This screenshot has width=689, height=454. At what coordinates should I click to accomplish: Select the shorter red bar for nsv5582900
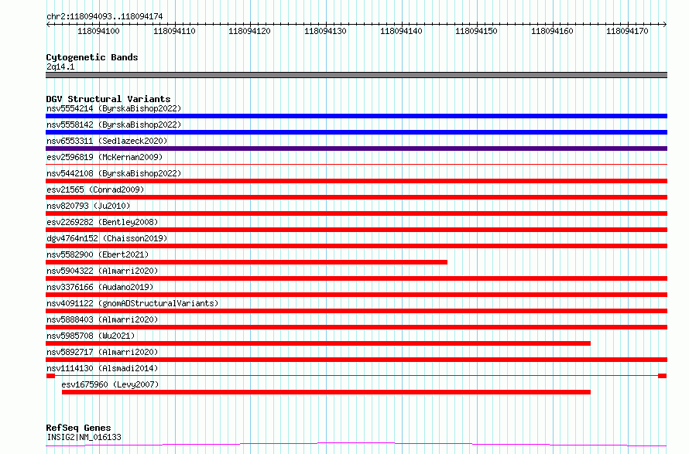pyautogui.click(x=246, y=262)
